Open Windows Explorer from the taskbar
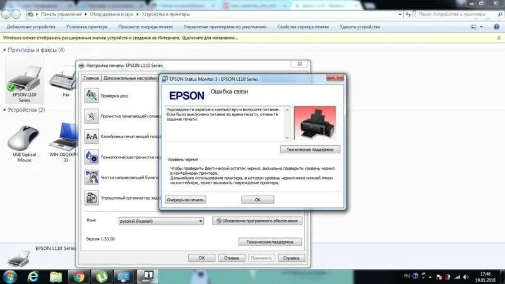Viewport: 505px width, 284px height. (56, 276)
